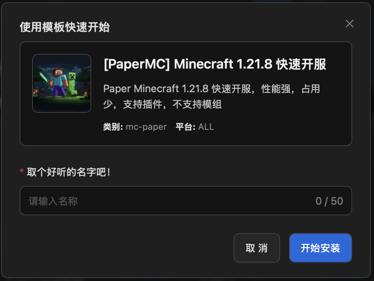This screenshot has height=281, width=374.
Task: Click the 平台 platform label
Action: [x=185, y=127]
